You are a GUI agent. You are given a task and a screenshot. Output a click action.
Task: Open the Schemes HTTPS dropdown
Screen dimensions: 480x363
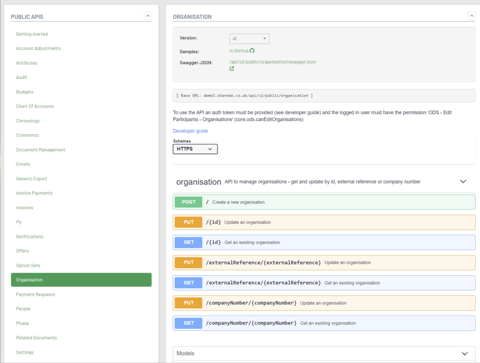tap(195, 149)
